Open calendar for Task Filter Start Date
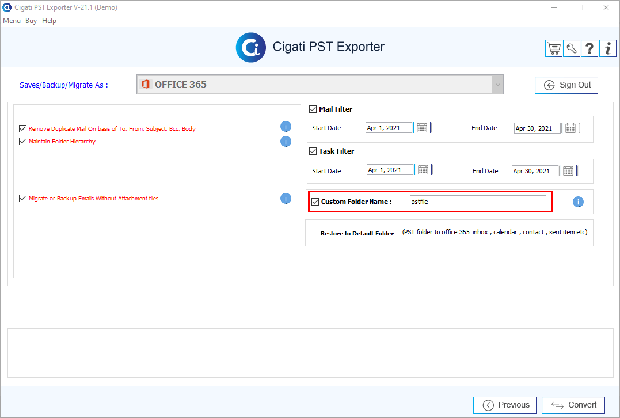 (x=423, y=170)
